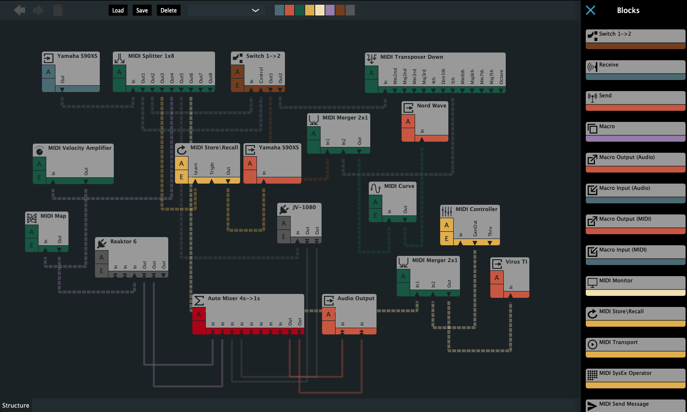Open the preset dropdown in top toolbar
The image size is (687, 412).
[x=227, y=10]
